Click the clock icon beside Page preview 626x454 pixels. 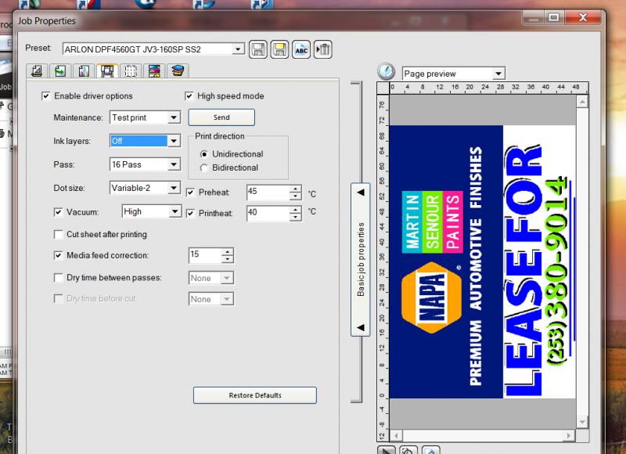tap(386, 72)
